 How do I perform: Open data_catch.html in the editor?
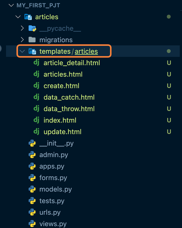[x=69, y=97]
